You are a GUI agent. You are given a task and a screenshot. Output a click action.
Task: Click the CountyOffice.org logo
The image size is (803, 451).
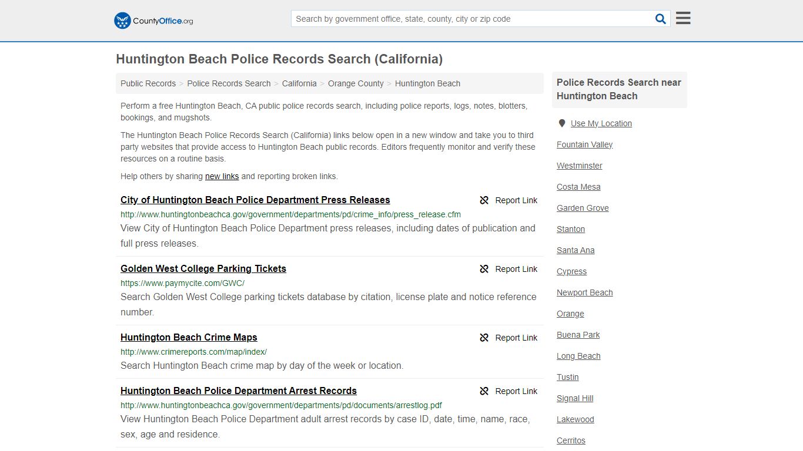pyautogui.click(x=152, y=20)
